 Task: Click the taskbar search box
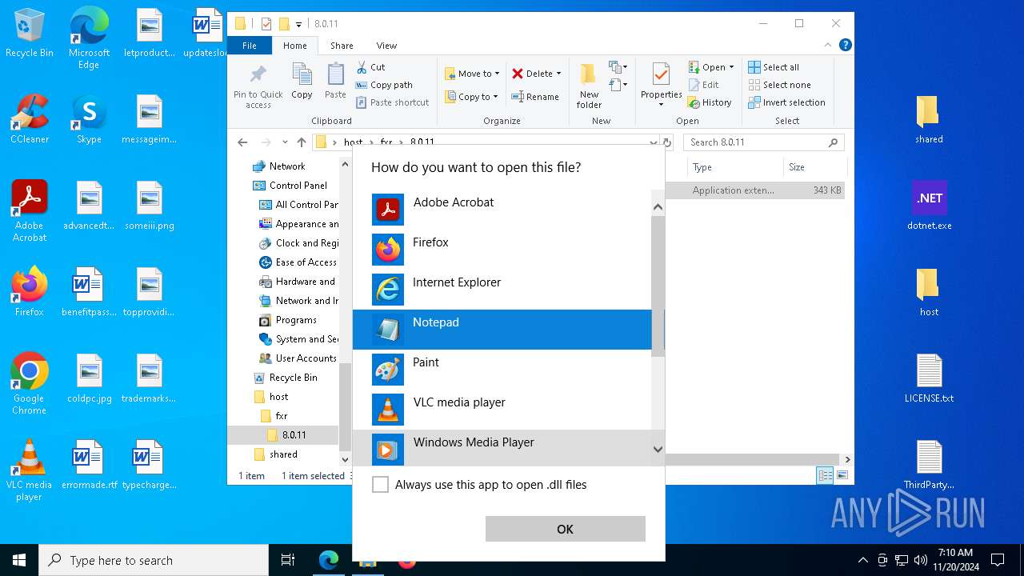click(154, 560)
